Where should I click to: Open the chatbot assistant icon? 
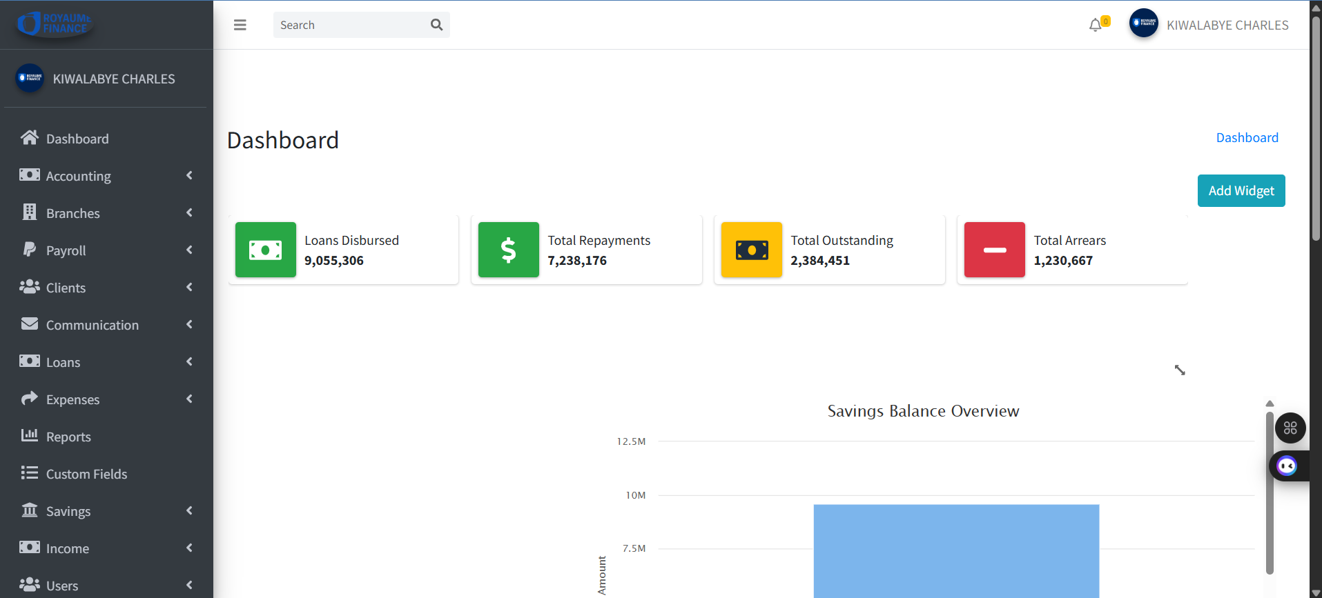1287,466
